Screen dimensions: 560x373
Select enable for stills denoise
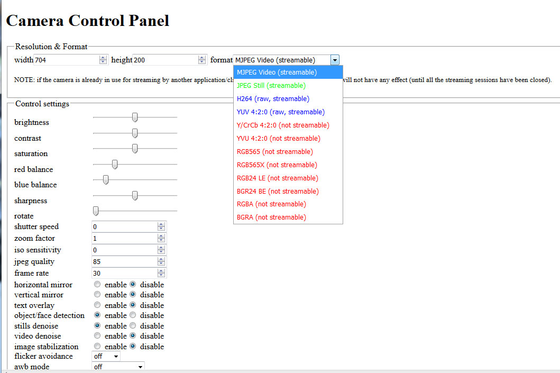pyautogui.click(x=97, y=325)
